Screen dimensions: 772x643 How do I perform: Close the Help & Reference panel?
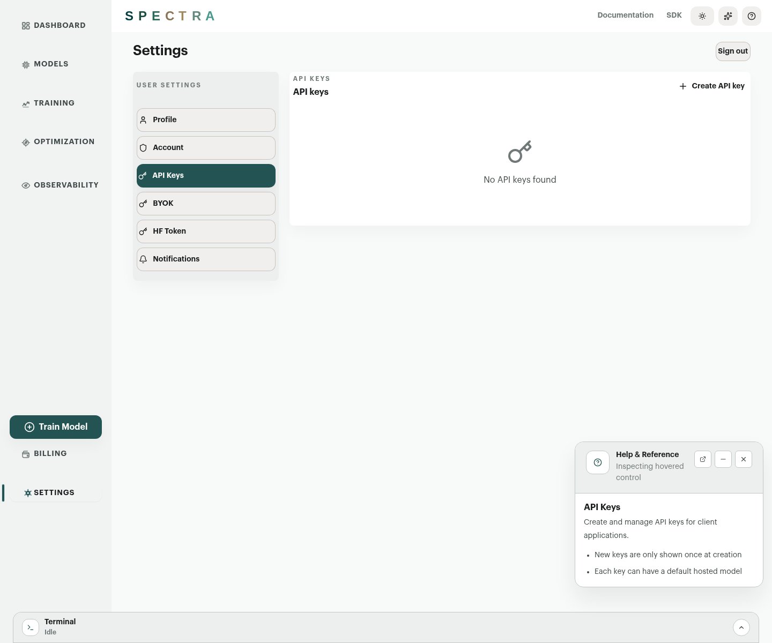click(x=744, y=459)
